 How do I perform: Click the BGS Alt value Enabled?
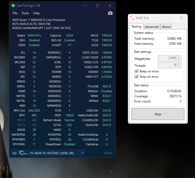tap(69, 40)
